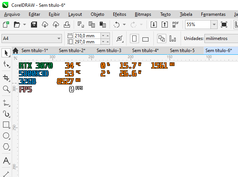This screenshot has height=177, width=238.
Task: Select the Artistic Media tool
Action: point(6,114)
